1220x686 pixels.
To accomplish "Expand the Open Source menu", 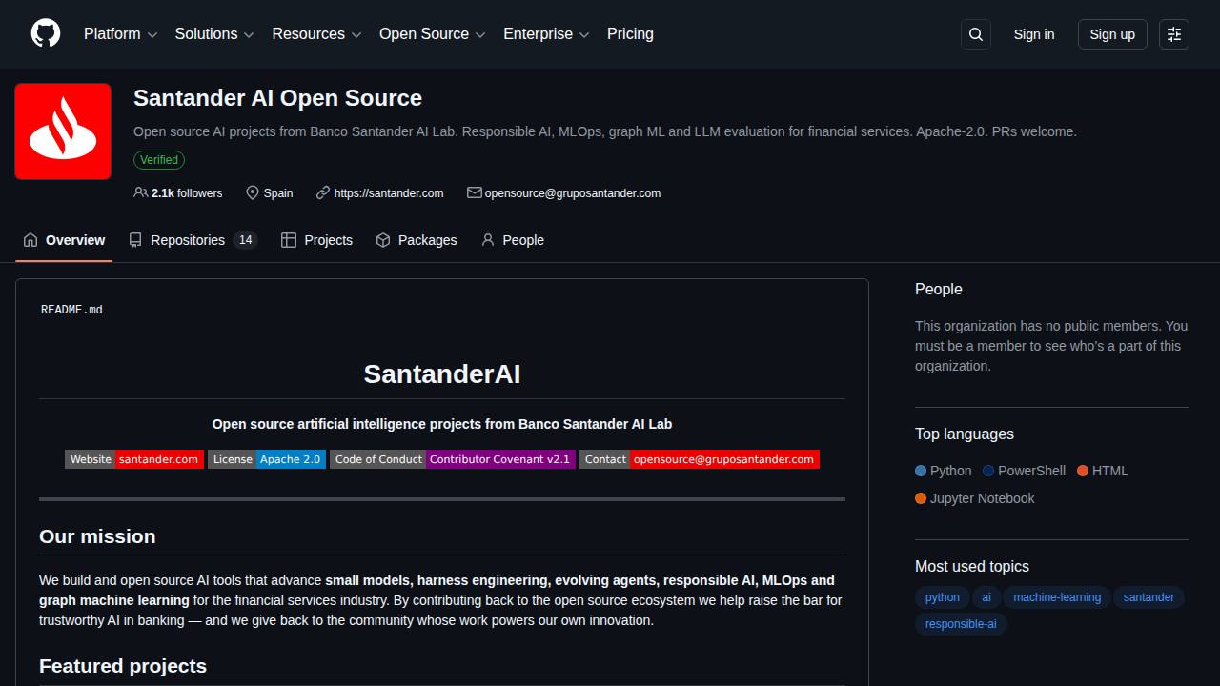I will 433,34.
